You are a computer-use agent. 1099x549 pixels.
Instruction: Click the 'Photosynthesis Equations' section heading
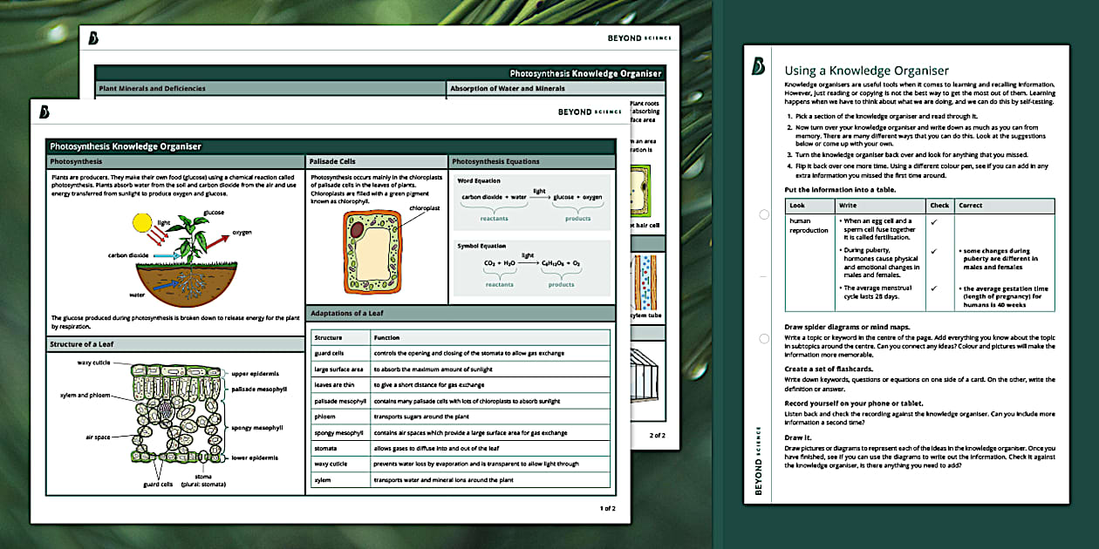[495, 161]
